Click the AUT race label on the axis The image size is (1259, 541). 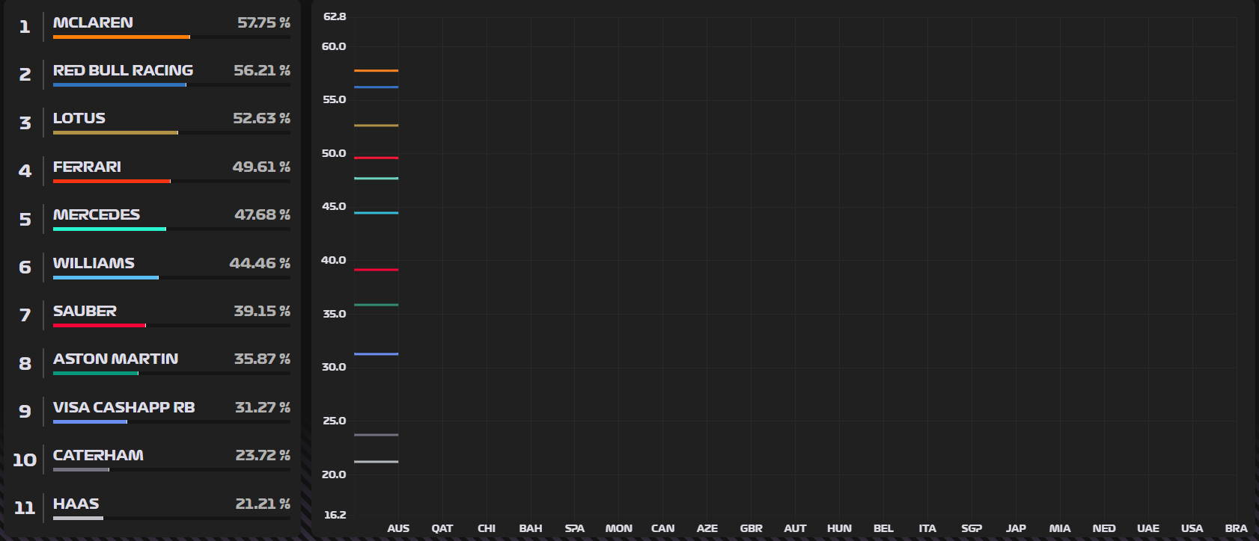coord(795,528)
